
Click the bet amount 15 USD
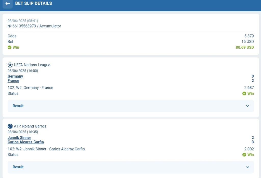click(247, 42)
